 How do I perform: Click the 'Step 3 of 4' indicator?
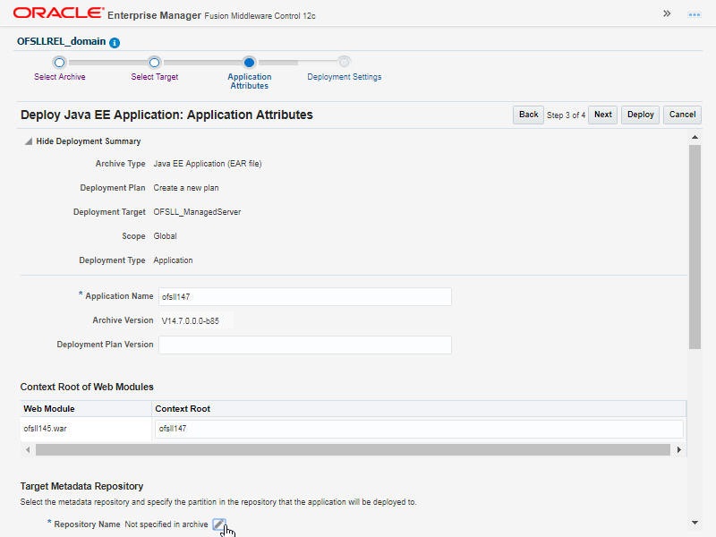tap(566, 115)
